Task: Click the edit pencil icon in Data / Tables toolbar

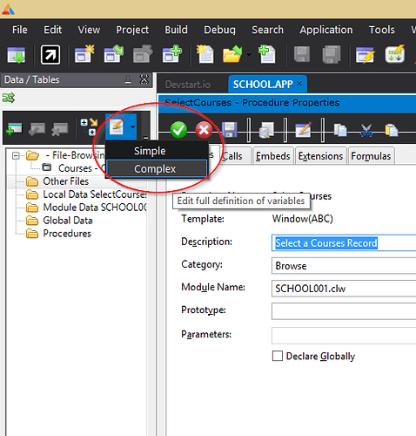Action: 117,127
